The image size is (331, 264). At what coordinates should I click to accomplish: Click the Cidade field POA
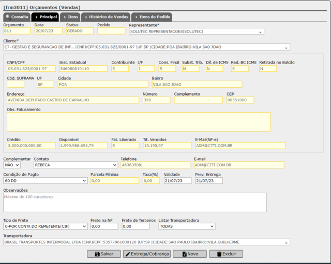coord(103,84)
